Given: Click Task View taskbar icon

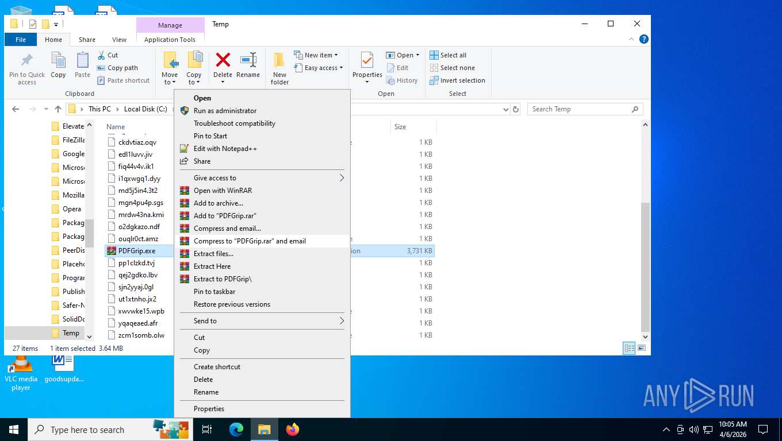Looking at the screenshot, I should [x=208, y=429].
